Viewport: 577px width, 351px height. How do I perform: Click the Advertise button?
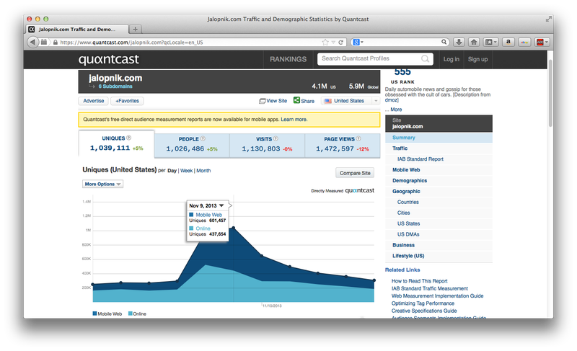[x=94, y=101]
